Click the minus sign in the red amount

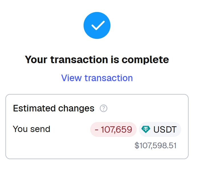click(x=97, y=130)
